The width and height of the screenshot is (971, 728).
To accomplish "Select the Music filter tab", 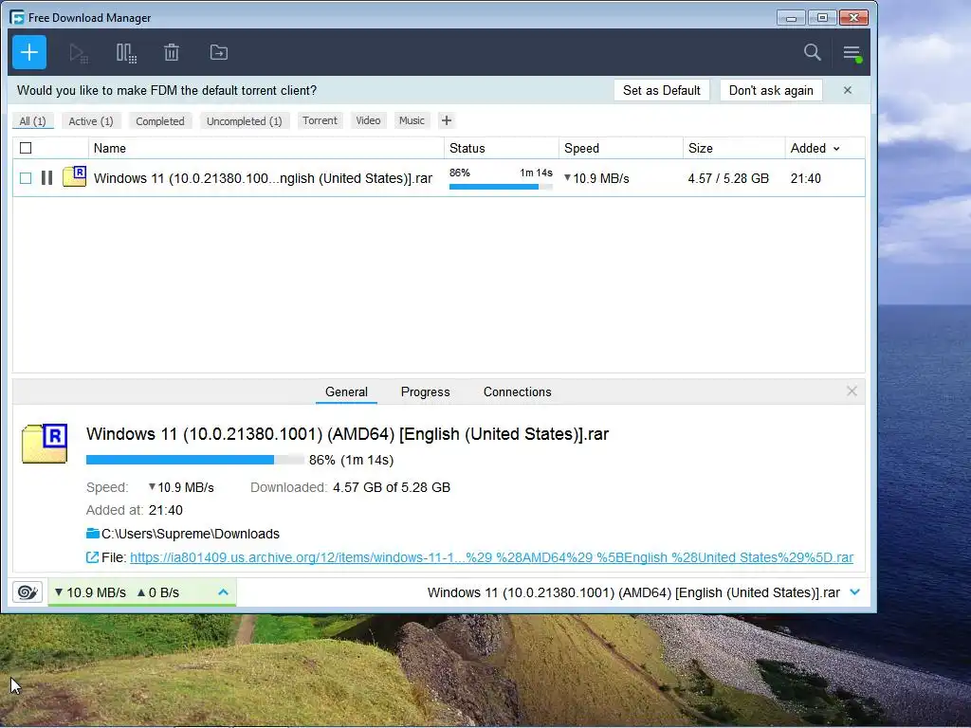I will (412, 120).
